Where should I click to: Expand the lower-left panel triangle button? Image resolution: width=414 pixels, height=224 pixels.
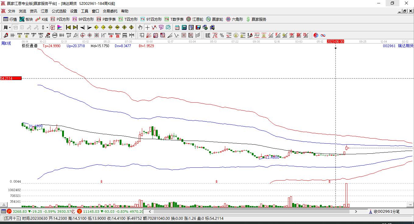click(x=4, y=205)
